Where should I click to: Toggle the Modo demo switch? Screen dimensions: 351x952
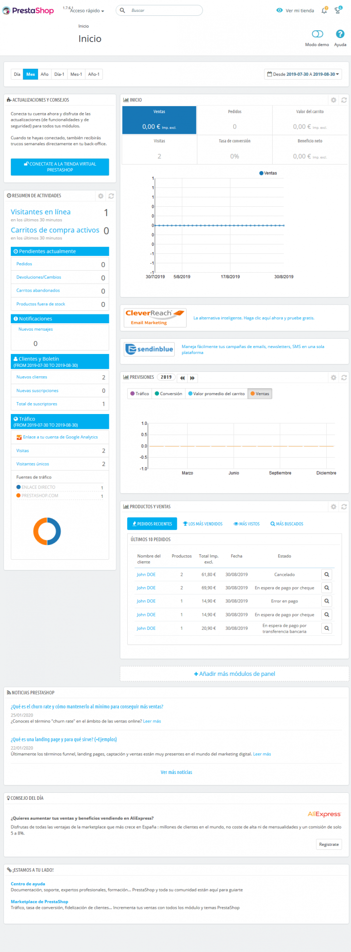pyautogui.click(x=317, y=34)
